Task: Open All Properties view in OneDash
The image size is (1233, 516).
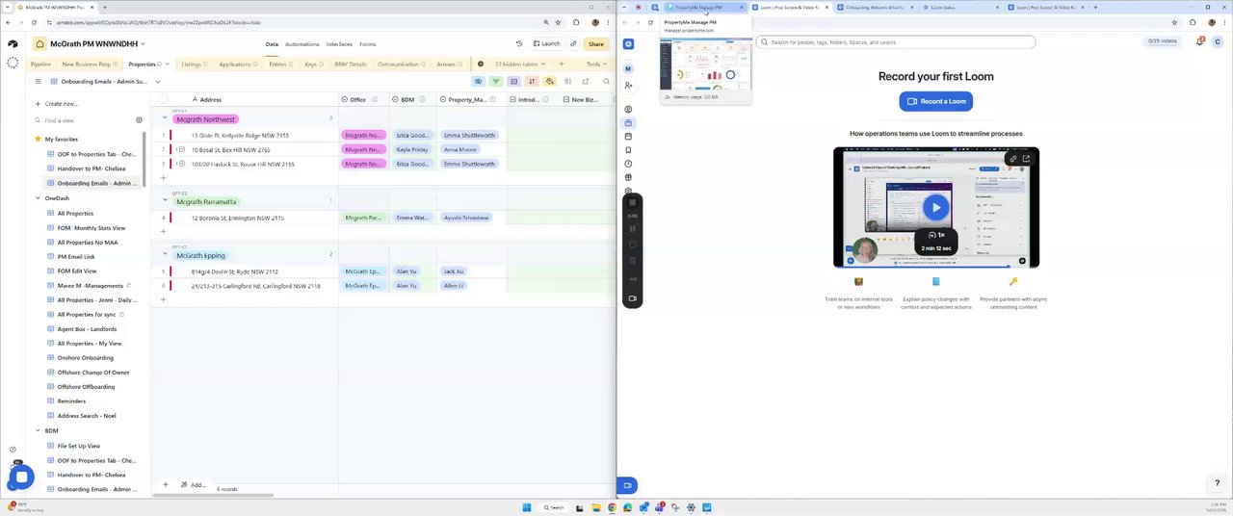Action: click(x=75, y=214)
